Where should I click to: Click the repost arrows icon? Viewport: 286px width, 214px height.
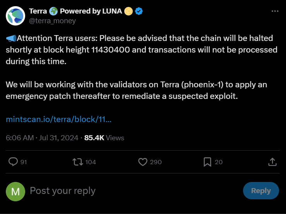[78, 162]
